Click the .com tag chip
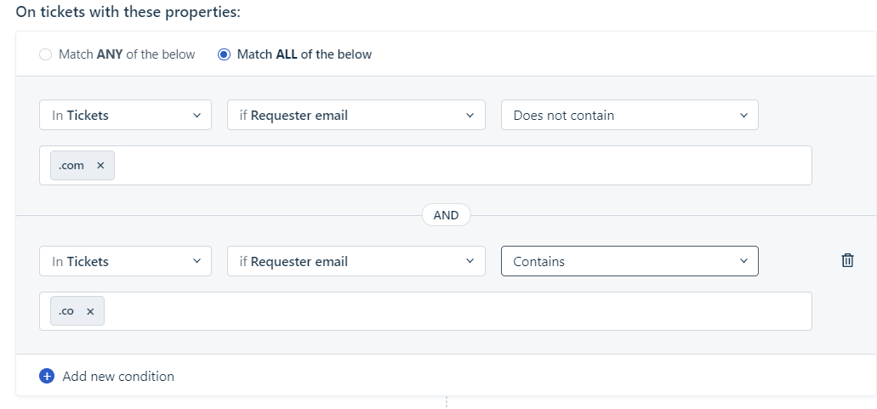Screen dimensions: 877x409 click(x=71, y=166)
